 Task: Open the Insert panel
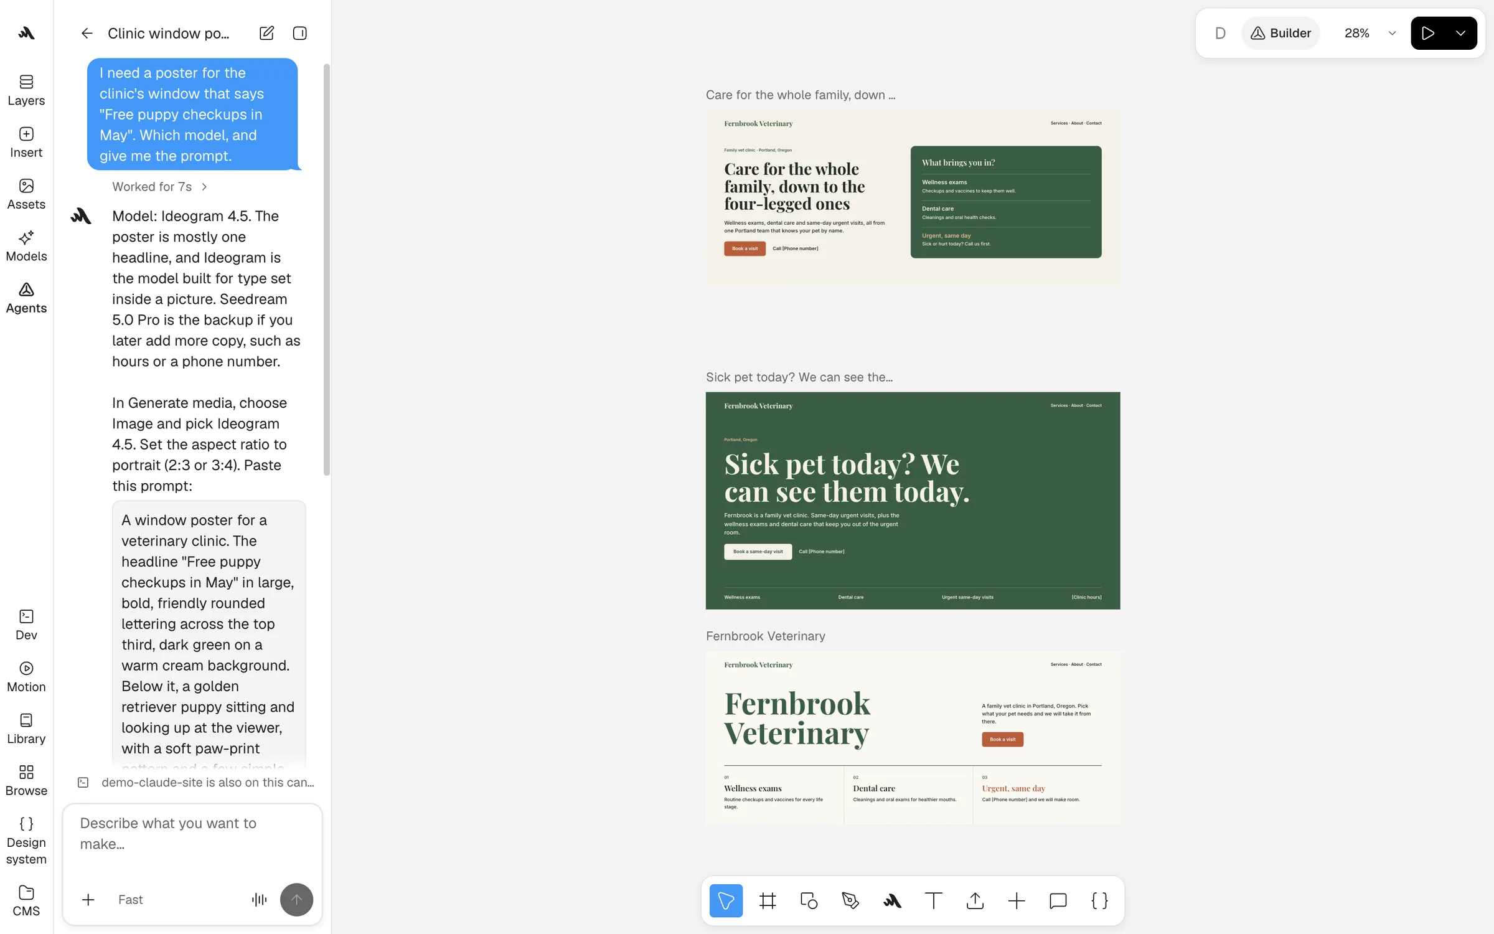[26, 143]
